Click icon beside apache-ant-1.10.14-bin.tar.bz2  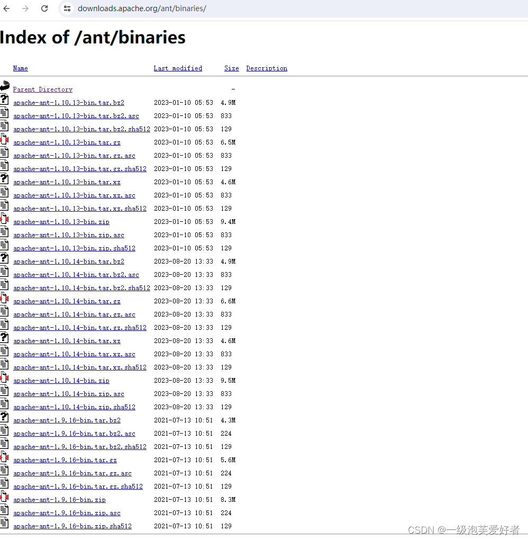4,258
